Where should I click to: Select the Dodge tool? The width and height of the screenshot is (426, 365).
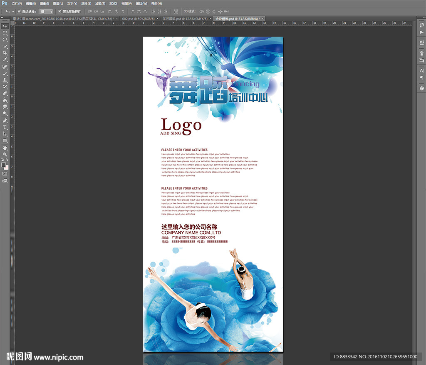(x=5, y=113)
